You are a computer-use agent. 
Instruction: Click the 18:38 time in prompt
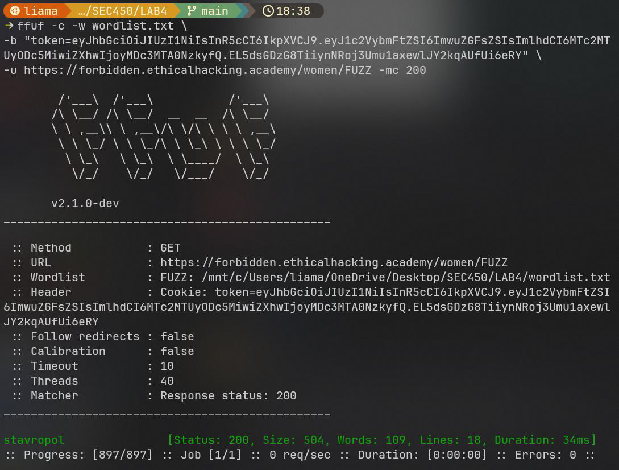293,11
